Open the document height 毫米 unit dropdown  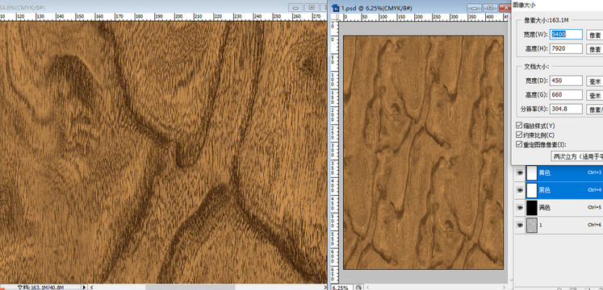point(595,95)
